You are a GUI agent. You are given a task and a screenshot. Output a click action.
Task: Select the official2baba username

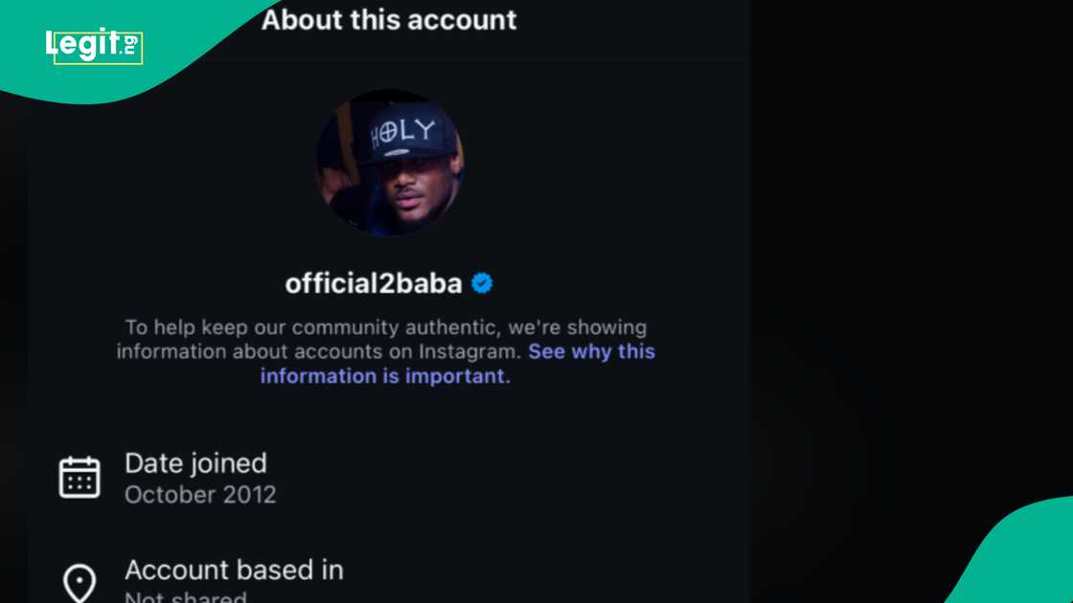point(374,284)
